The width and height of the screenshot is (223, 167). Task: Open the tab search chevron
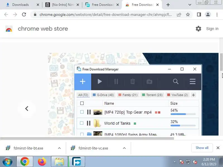(190, 5)
